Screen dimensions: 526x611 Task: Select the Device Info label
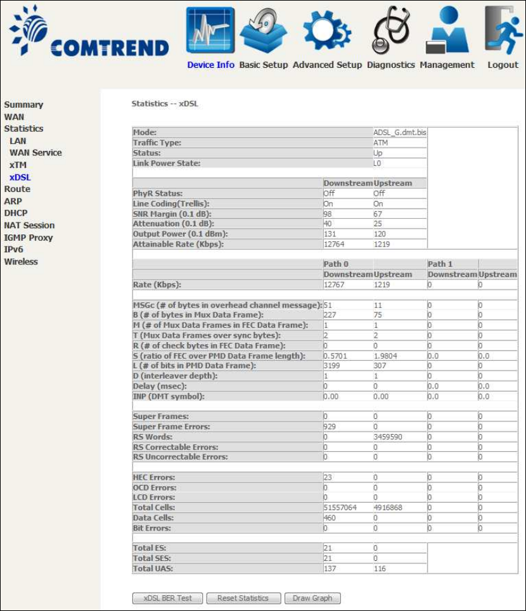point(210,65)
